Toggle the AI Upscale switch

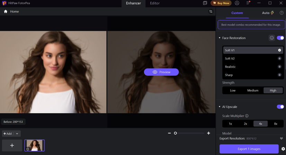click(x=280, y=107)
